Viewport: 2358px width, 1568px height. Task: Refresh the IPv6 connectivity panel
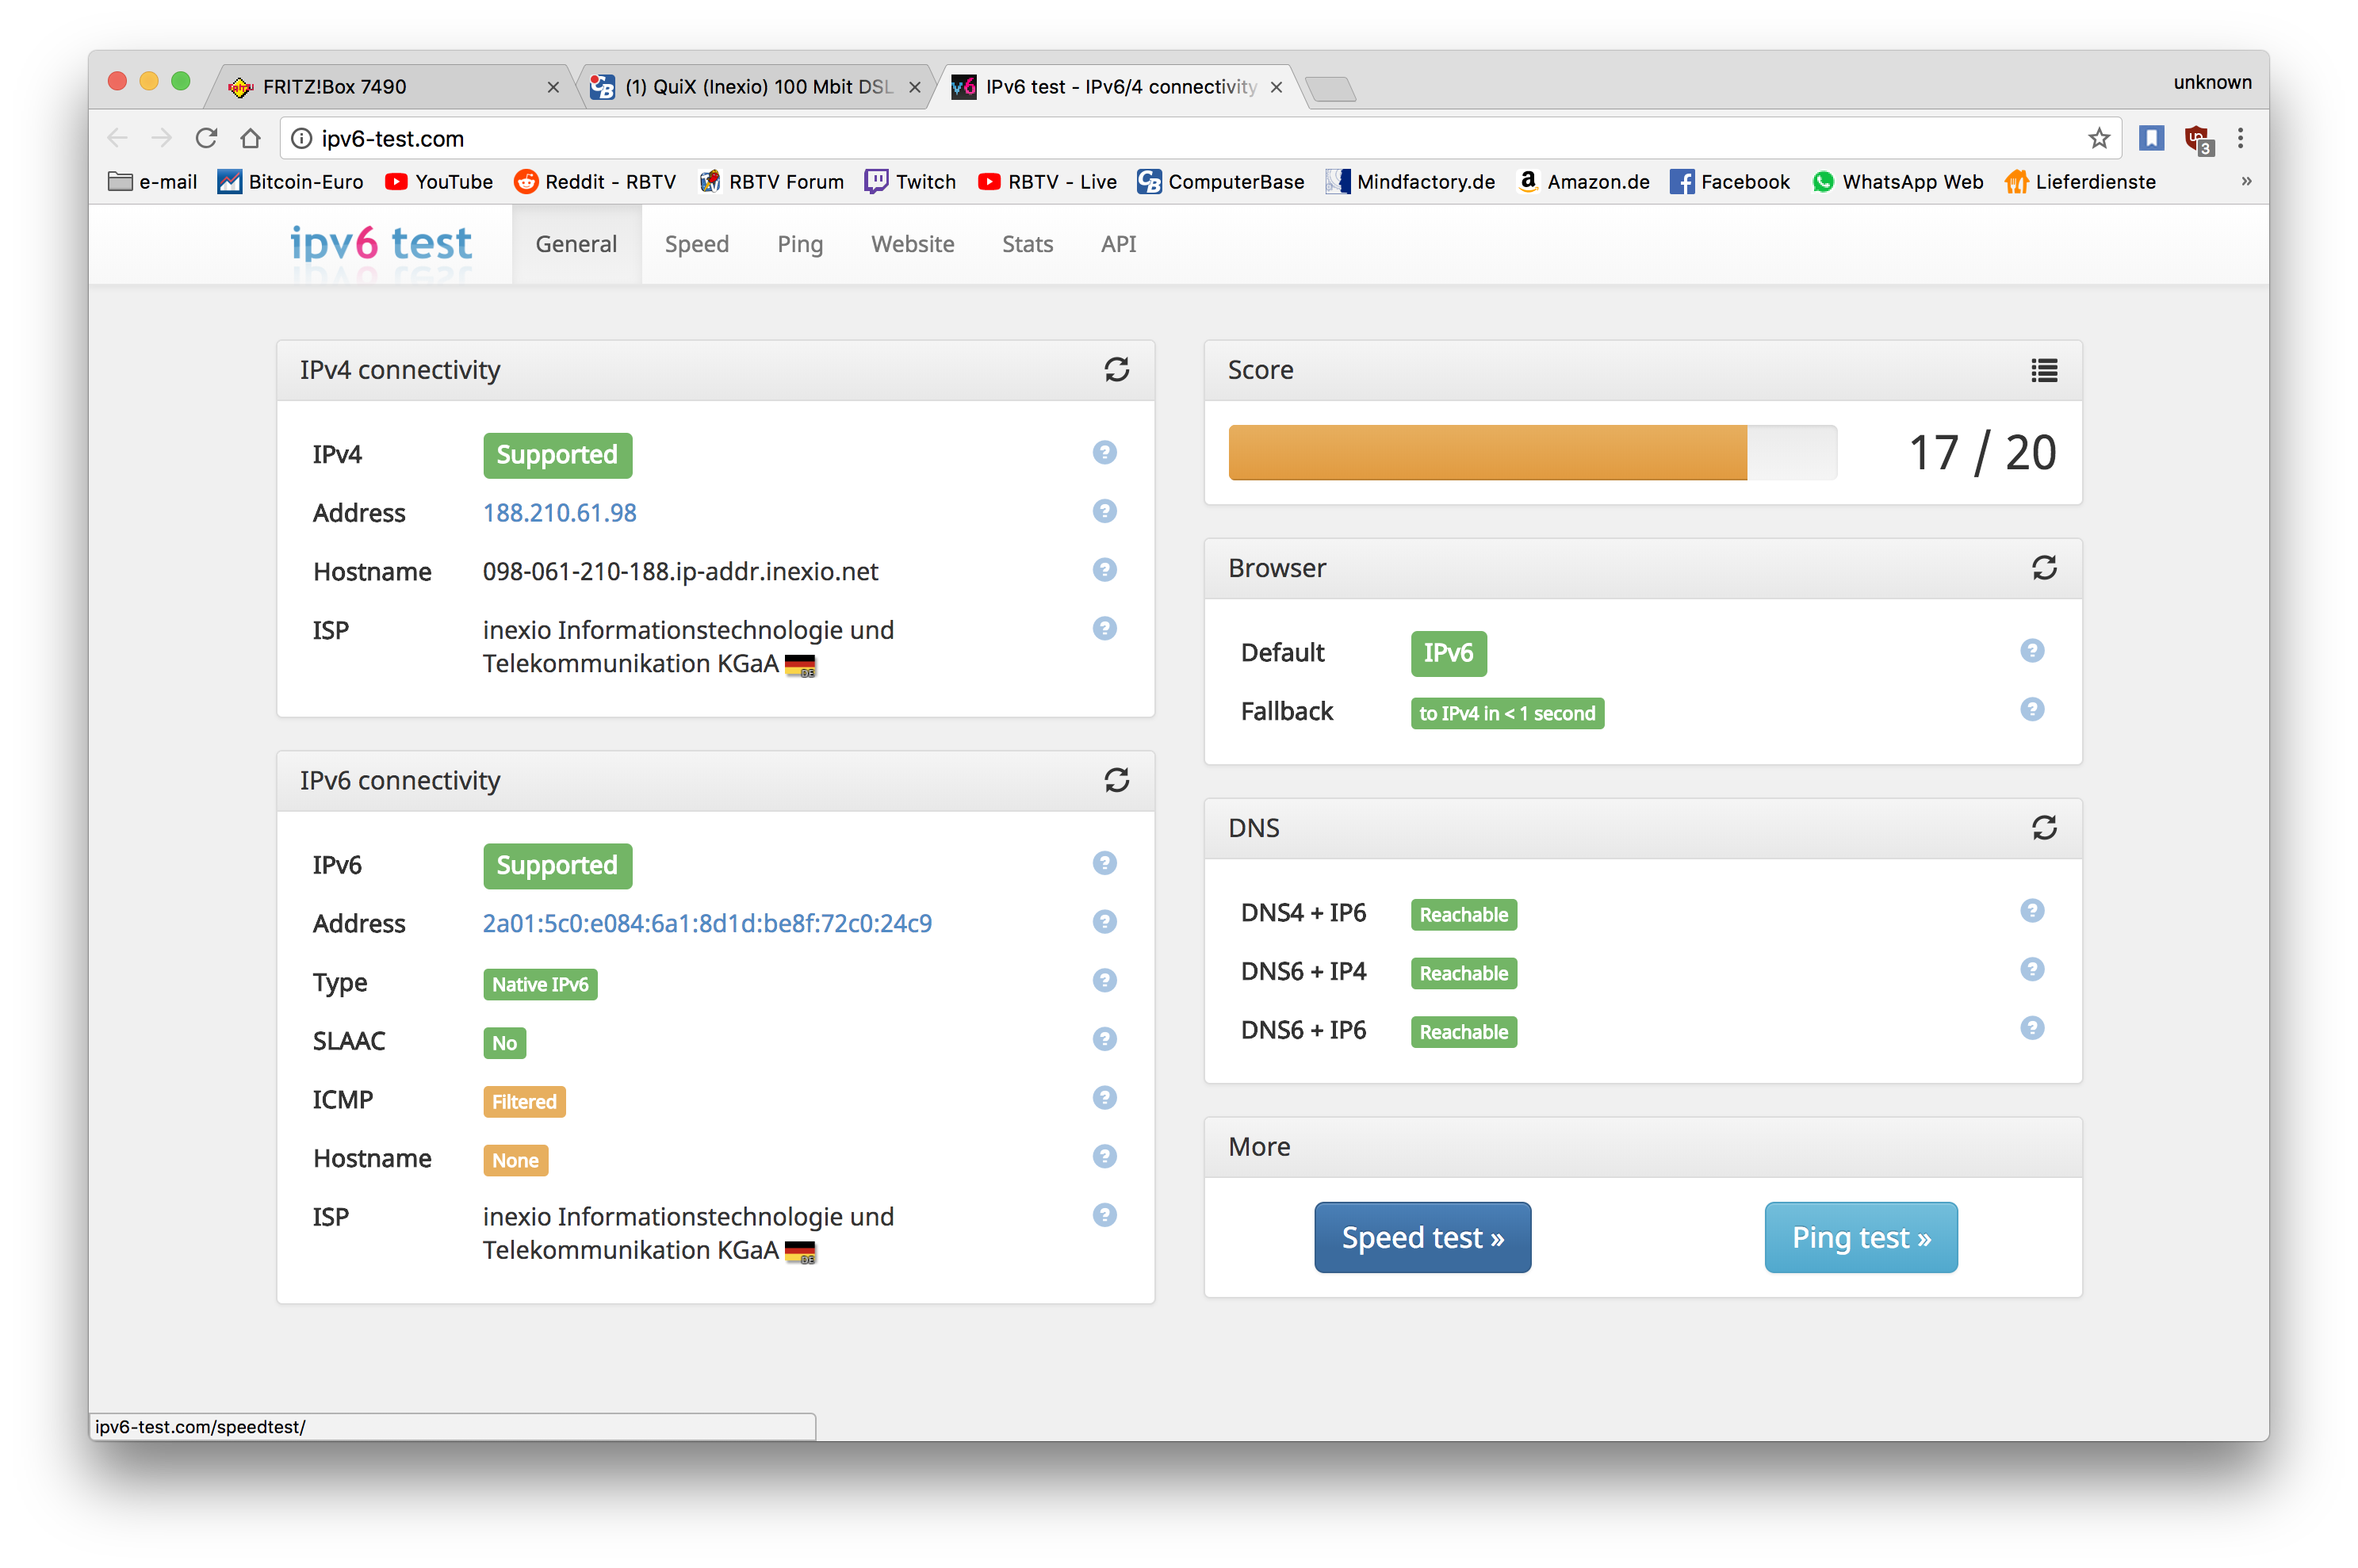[1116, 780]
